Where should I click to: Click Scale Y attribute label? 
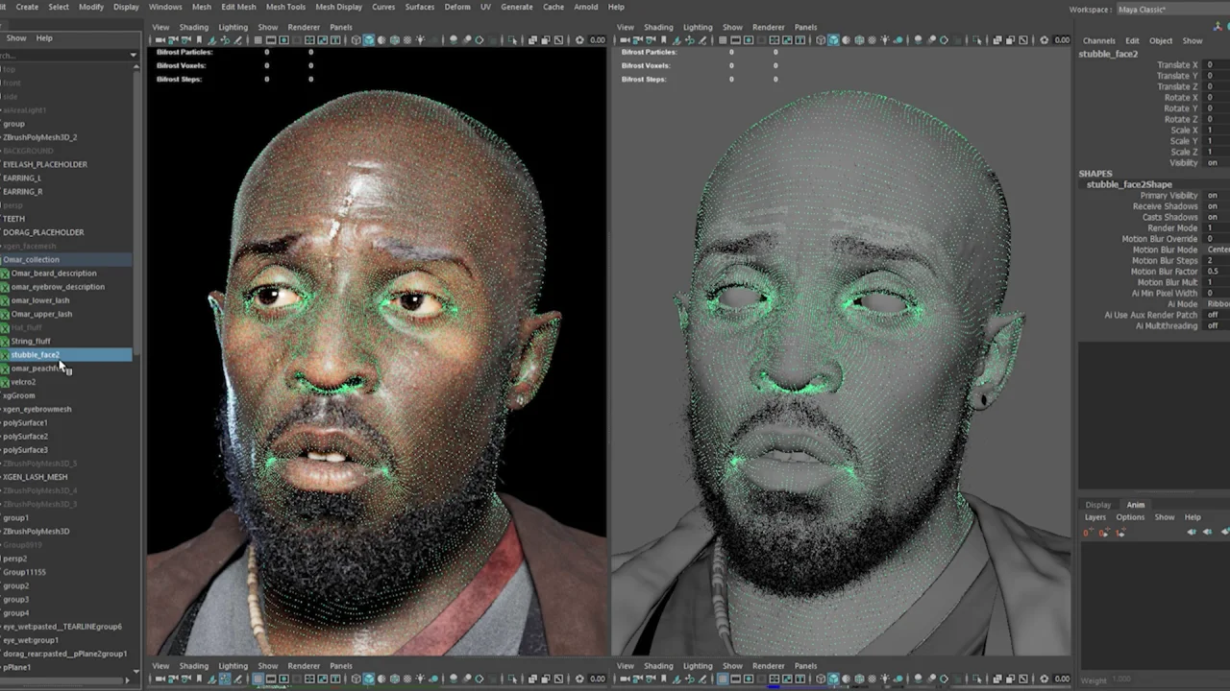(x=1184, y=141)
